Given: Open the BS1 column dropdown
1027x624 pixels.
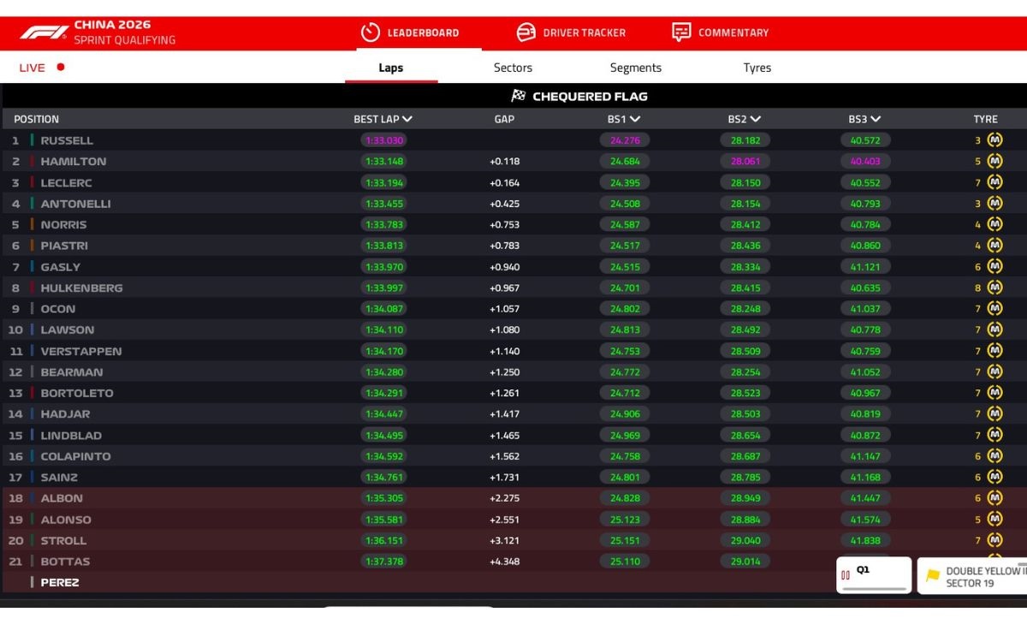Looking at the screenshot, I should 634,119.
